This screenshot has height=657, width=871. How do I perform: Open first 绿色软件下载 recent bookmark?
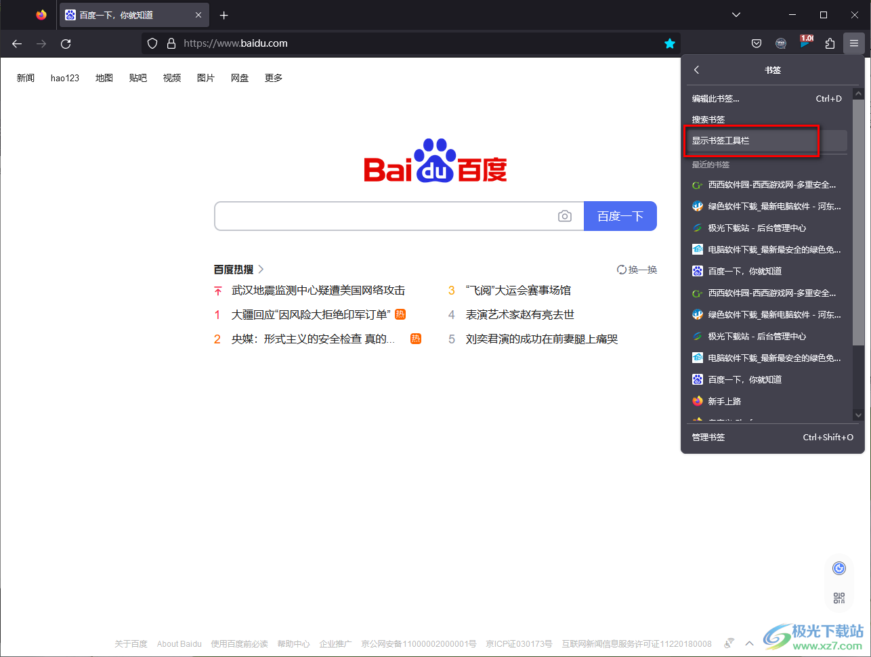coord(767,207)
